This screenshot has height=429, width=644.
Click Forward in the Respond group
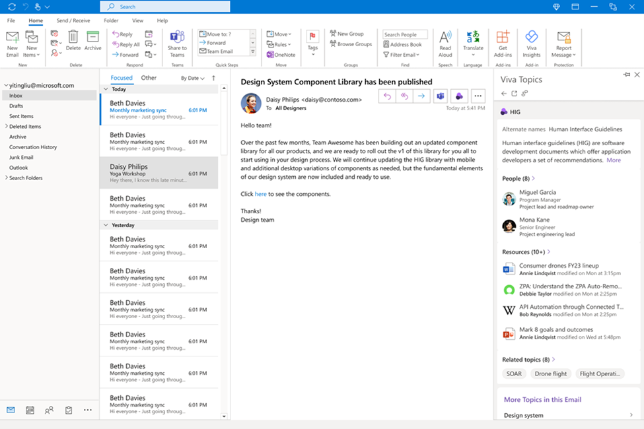(x=125, y=55)
